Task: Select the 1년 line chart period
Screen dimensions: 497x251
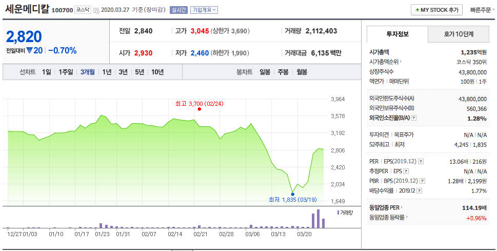Action: point(107,72)
